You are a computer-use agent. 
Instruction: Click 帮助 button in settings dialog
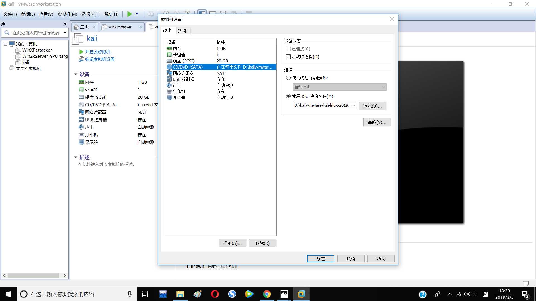381,259
